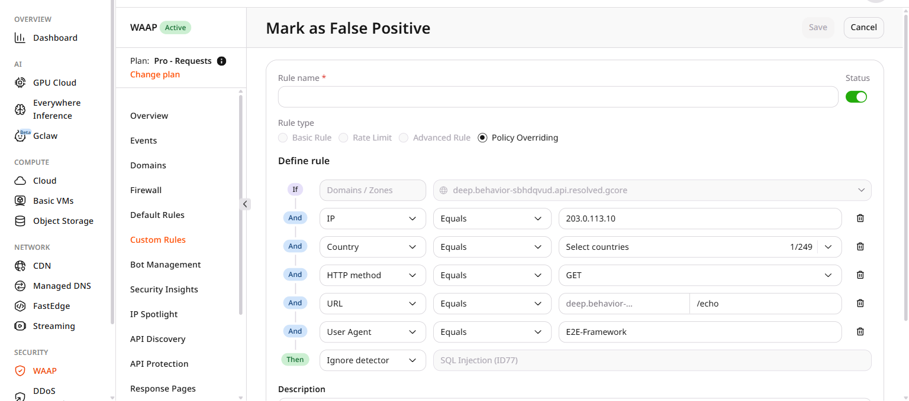This screenshot has height=401, width=909.
Task: Open the URL condition type dropdown
Action: click(373, 304)
